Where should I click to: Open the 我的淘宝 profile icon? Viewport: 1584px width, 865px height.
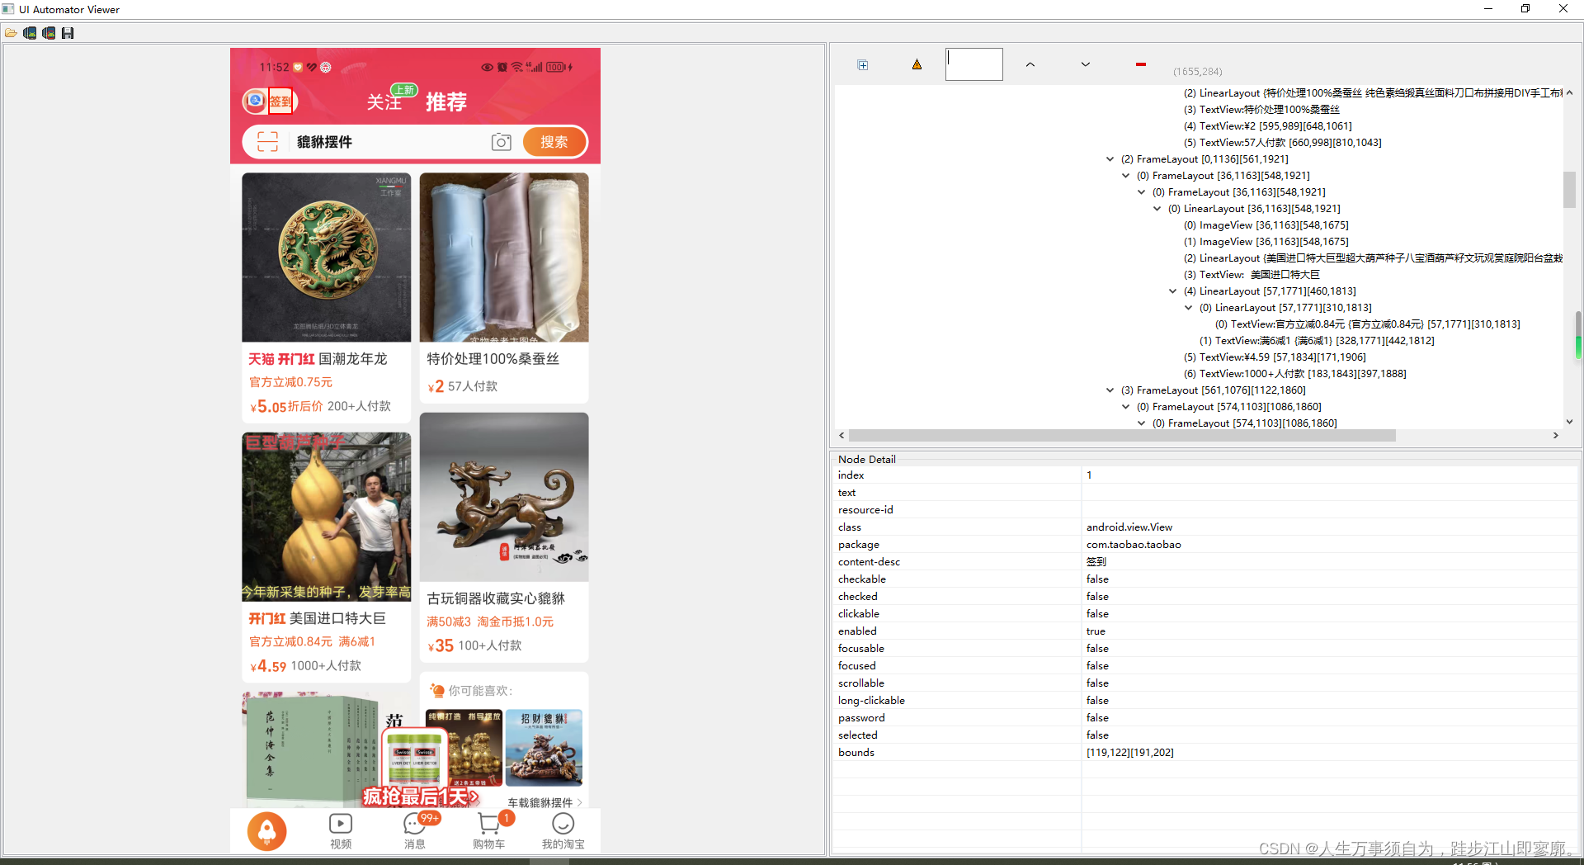(563, 823)
